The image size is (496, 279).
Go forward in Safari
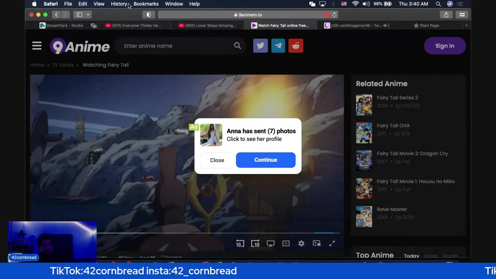[x=65, y=15]
